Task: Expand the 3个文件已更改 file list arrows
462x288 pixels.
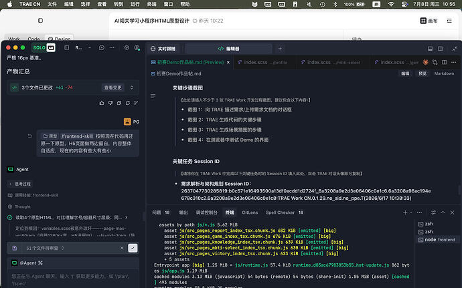Action: coord(132,88)
